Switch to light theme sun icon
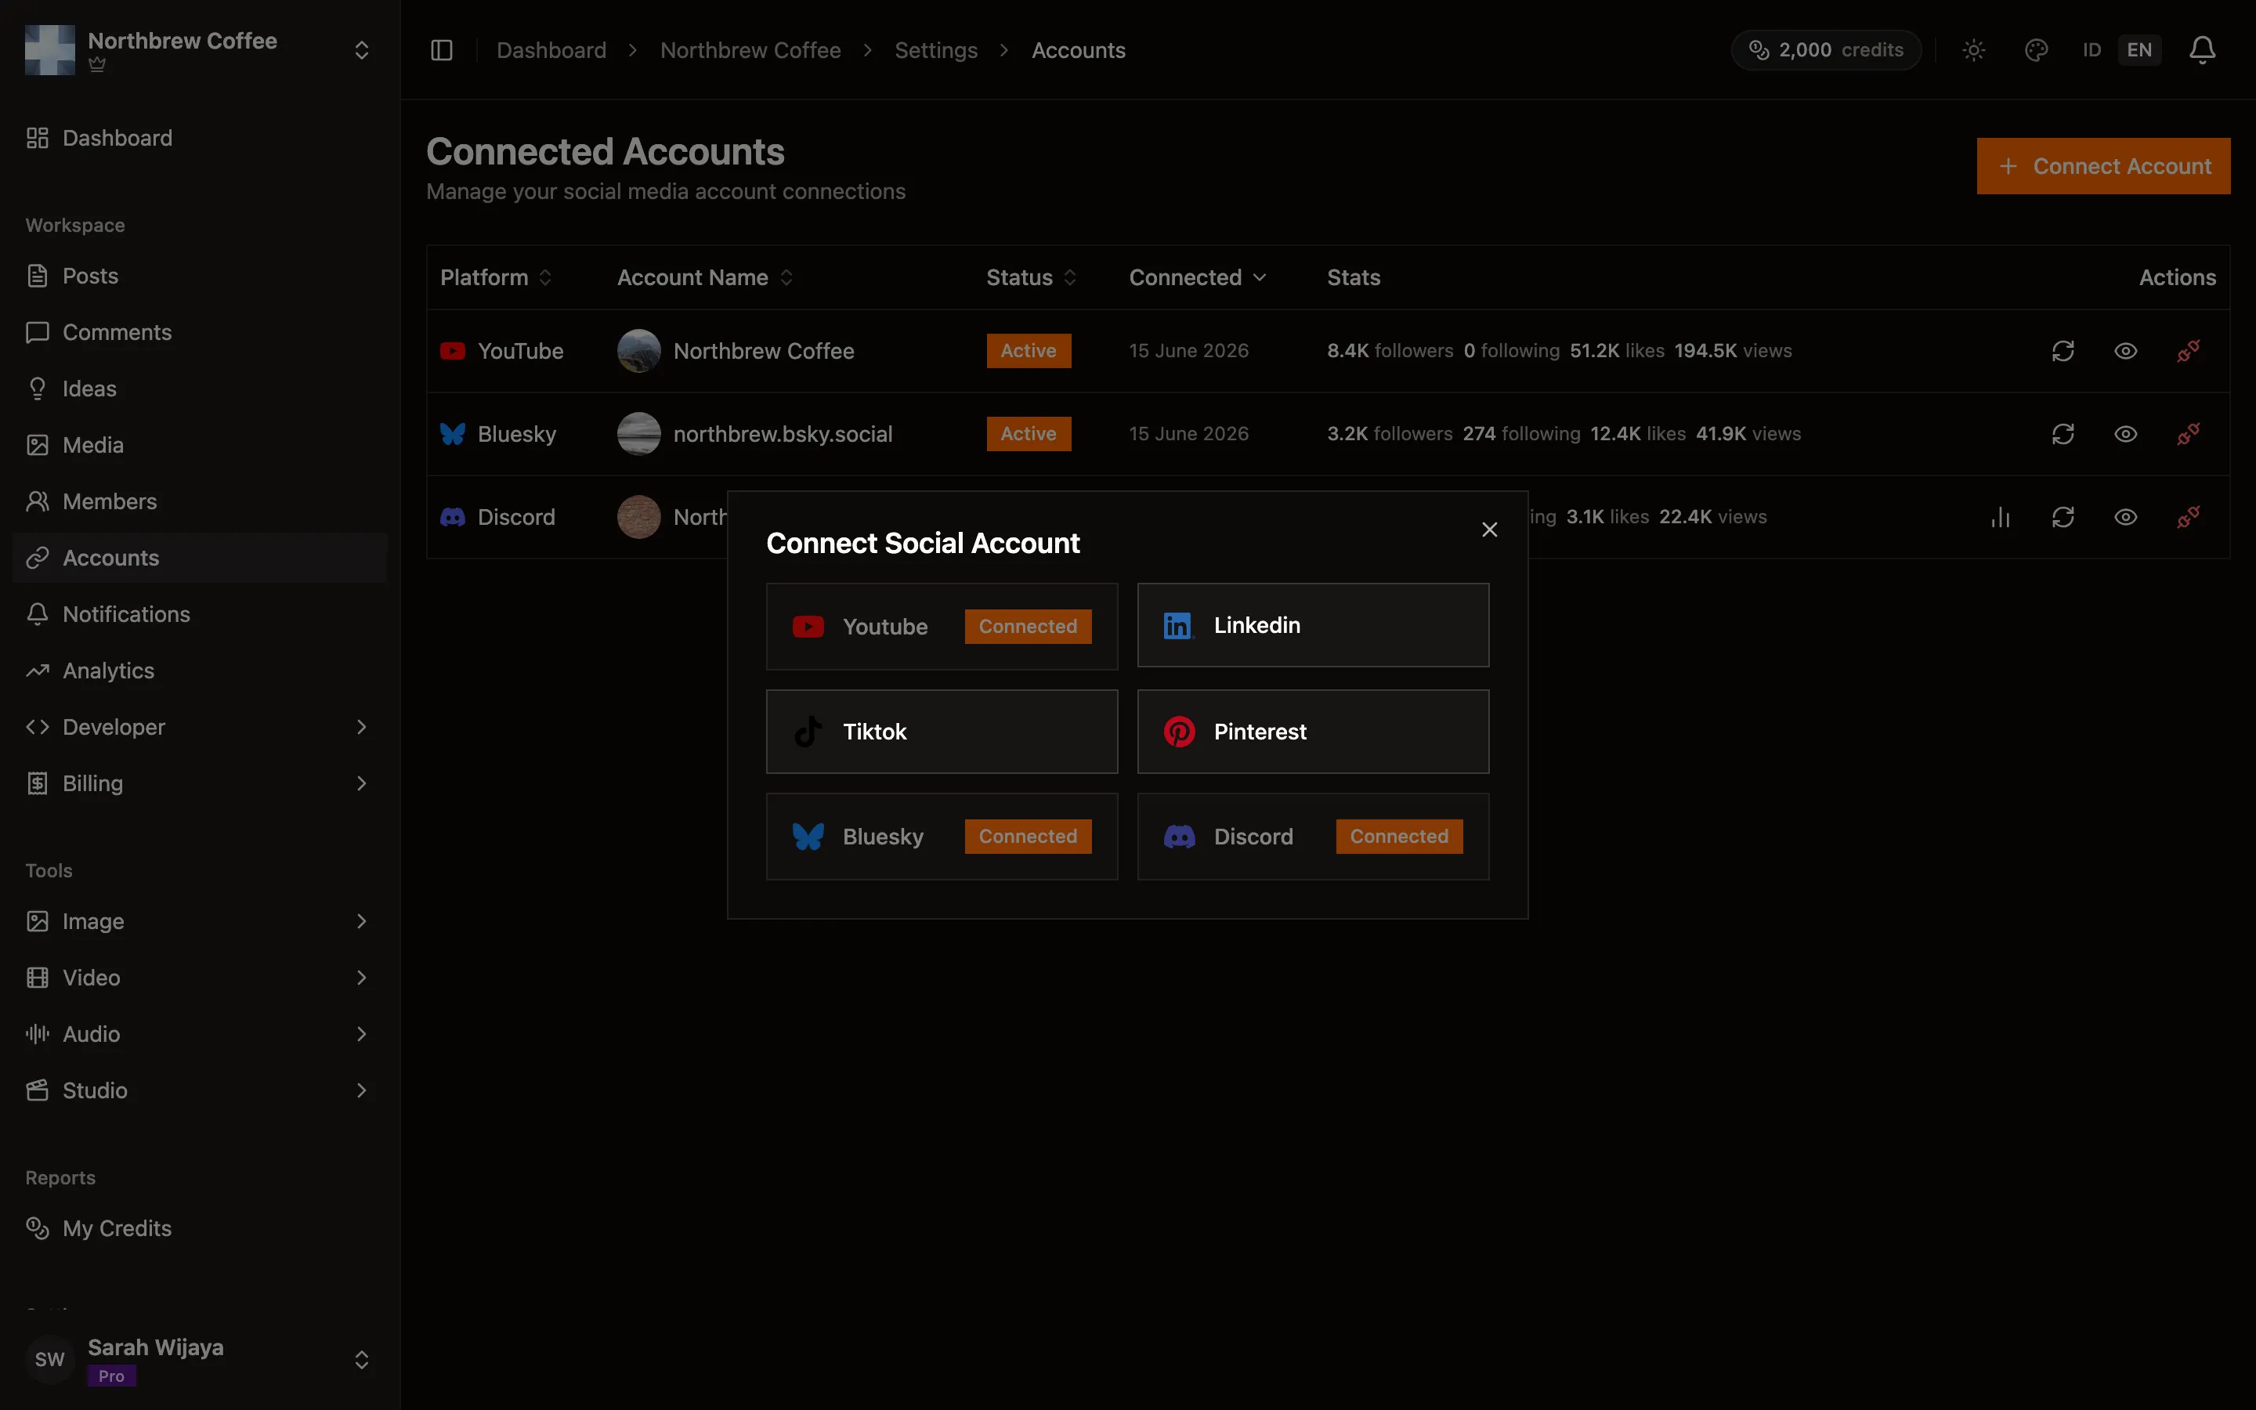Screen dimensions: 2256x1410 coord(1973,50)
